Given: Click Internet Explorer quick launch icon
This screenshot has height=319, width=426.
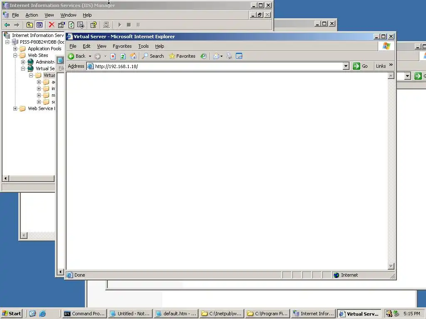Looking at the screenshot, I should pyautogui.click(x=42, y=314).
